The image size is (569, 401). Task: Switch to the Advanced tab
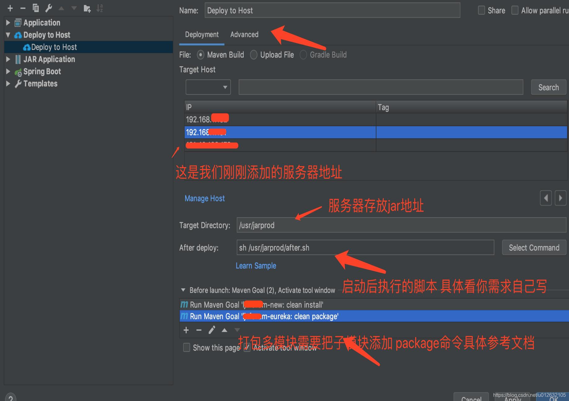tap(244, 35)
